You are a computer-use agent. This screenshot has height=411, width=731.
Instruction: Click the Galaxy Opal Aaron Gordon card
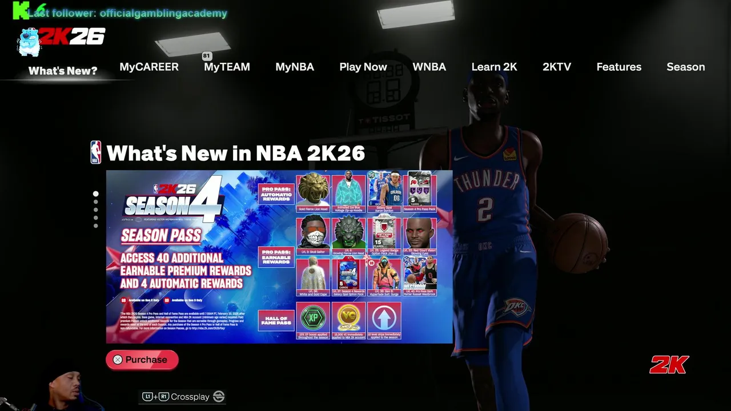[384, 192]
